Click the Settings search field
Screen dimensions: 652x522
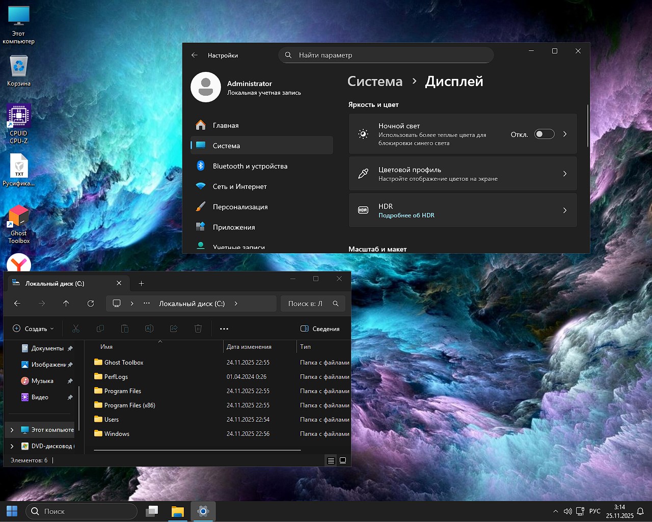[x=386, y=55]
